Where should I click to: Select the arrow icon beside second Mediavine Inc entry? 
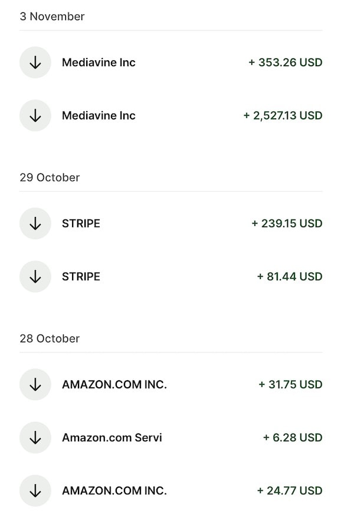(35, 115)
